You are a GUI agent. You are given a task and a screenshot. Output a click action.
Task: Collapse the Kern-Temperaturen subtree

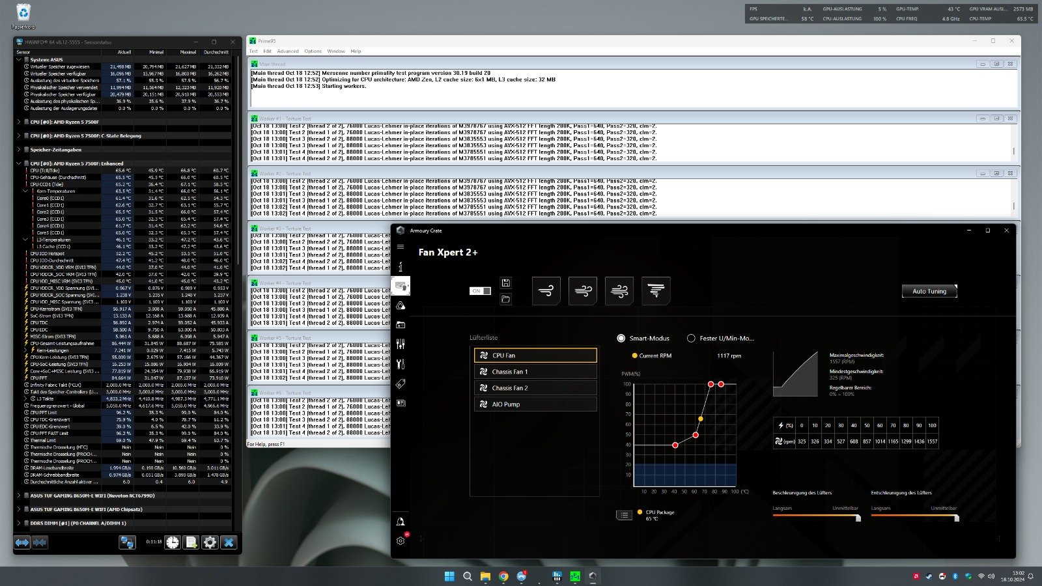(25, 191)
